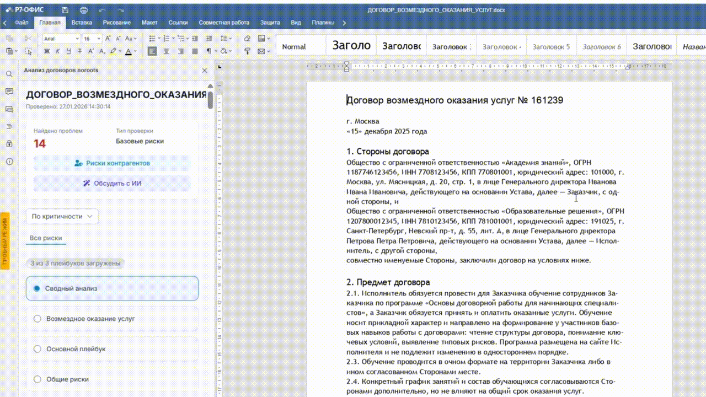
Task: Apply subscript formatting
Action: point(102,51)
